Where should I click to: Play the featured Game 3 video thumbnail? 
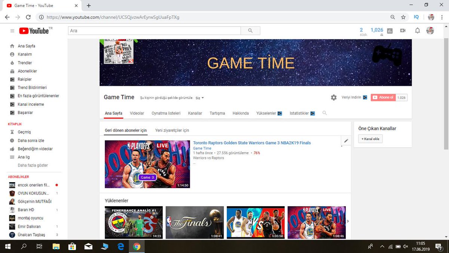coord(147,164)
